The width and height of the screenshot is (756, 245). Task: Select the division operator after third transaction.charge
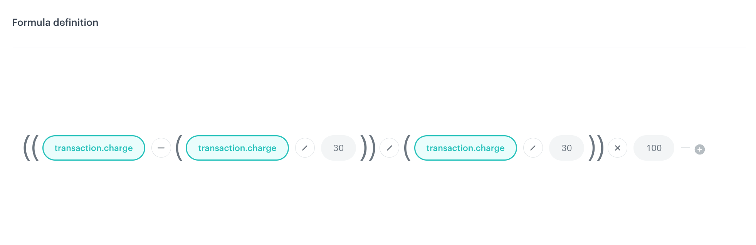pos(533,148)
